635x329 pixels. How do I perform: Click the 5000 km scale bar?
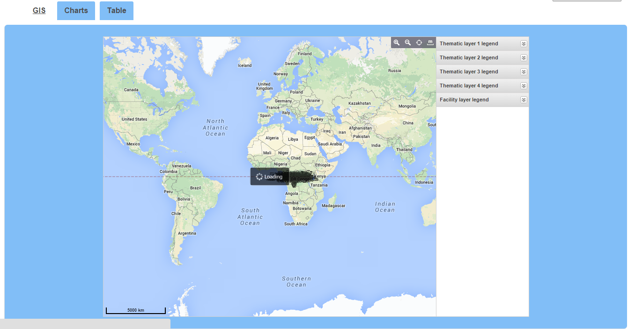[x=136, y=310]
